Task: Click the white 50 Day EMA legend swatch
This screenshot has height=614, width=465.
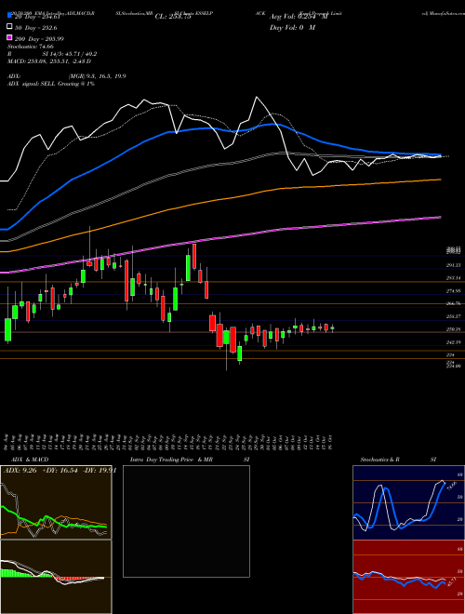Action: [x=10, y=27]
